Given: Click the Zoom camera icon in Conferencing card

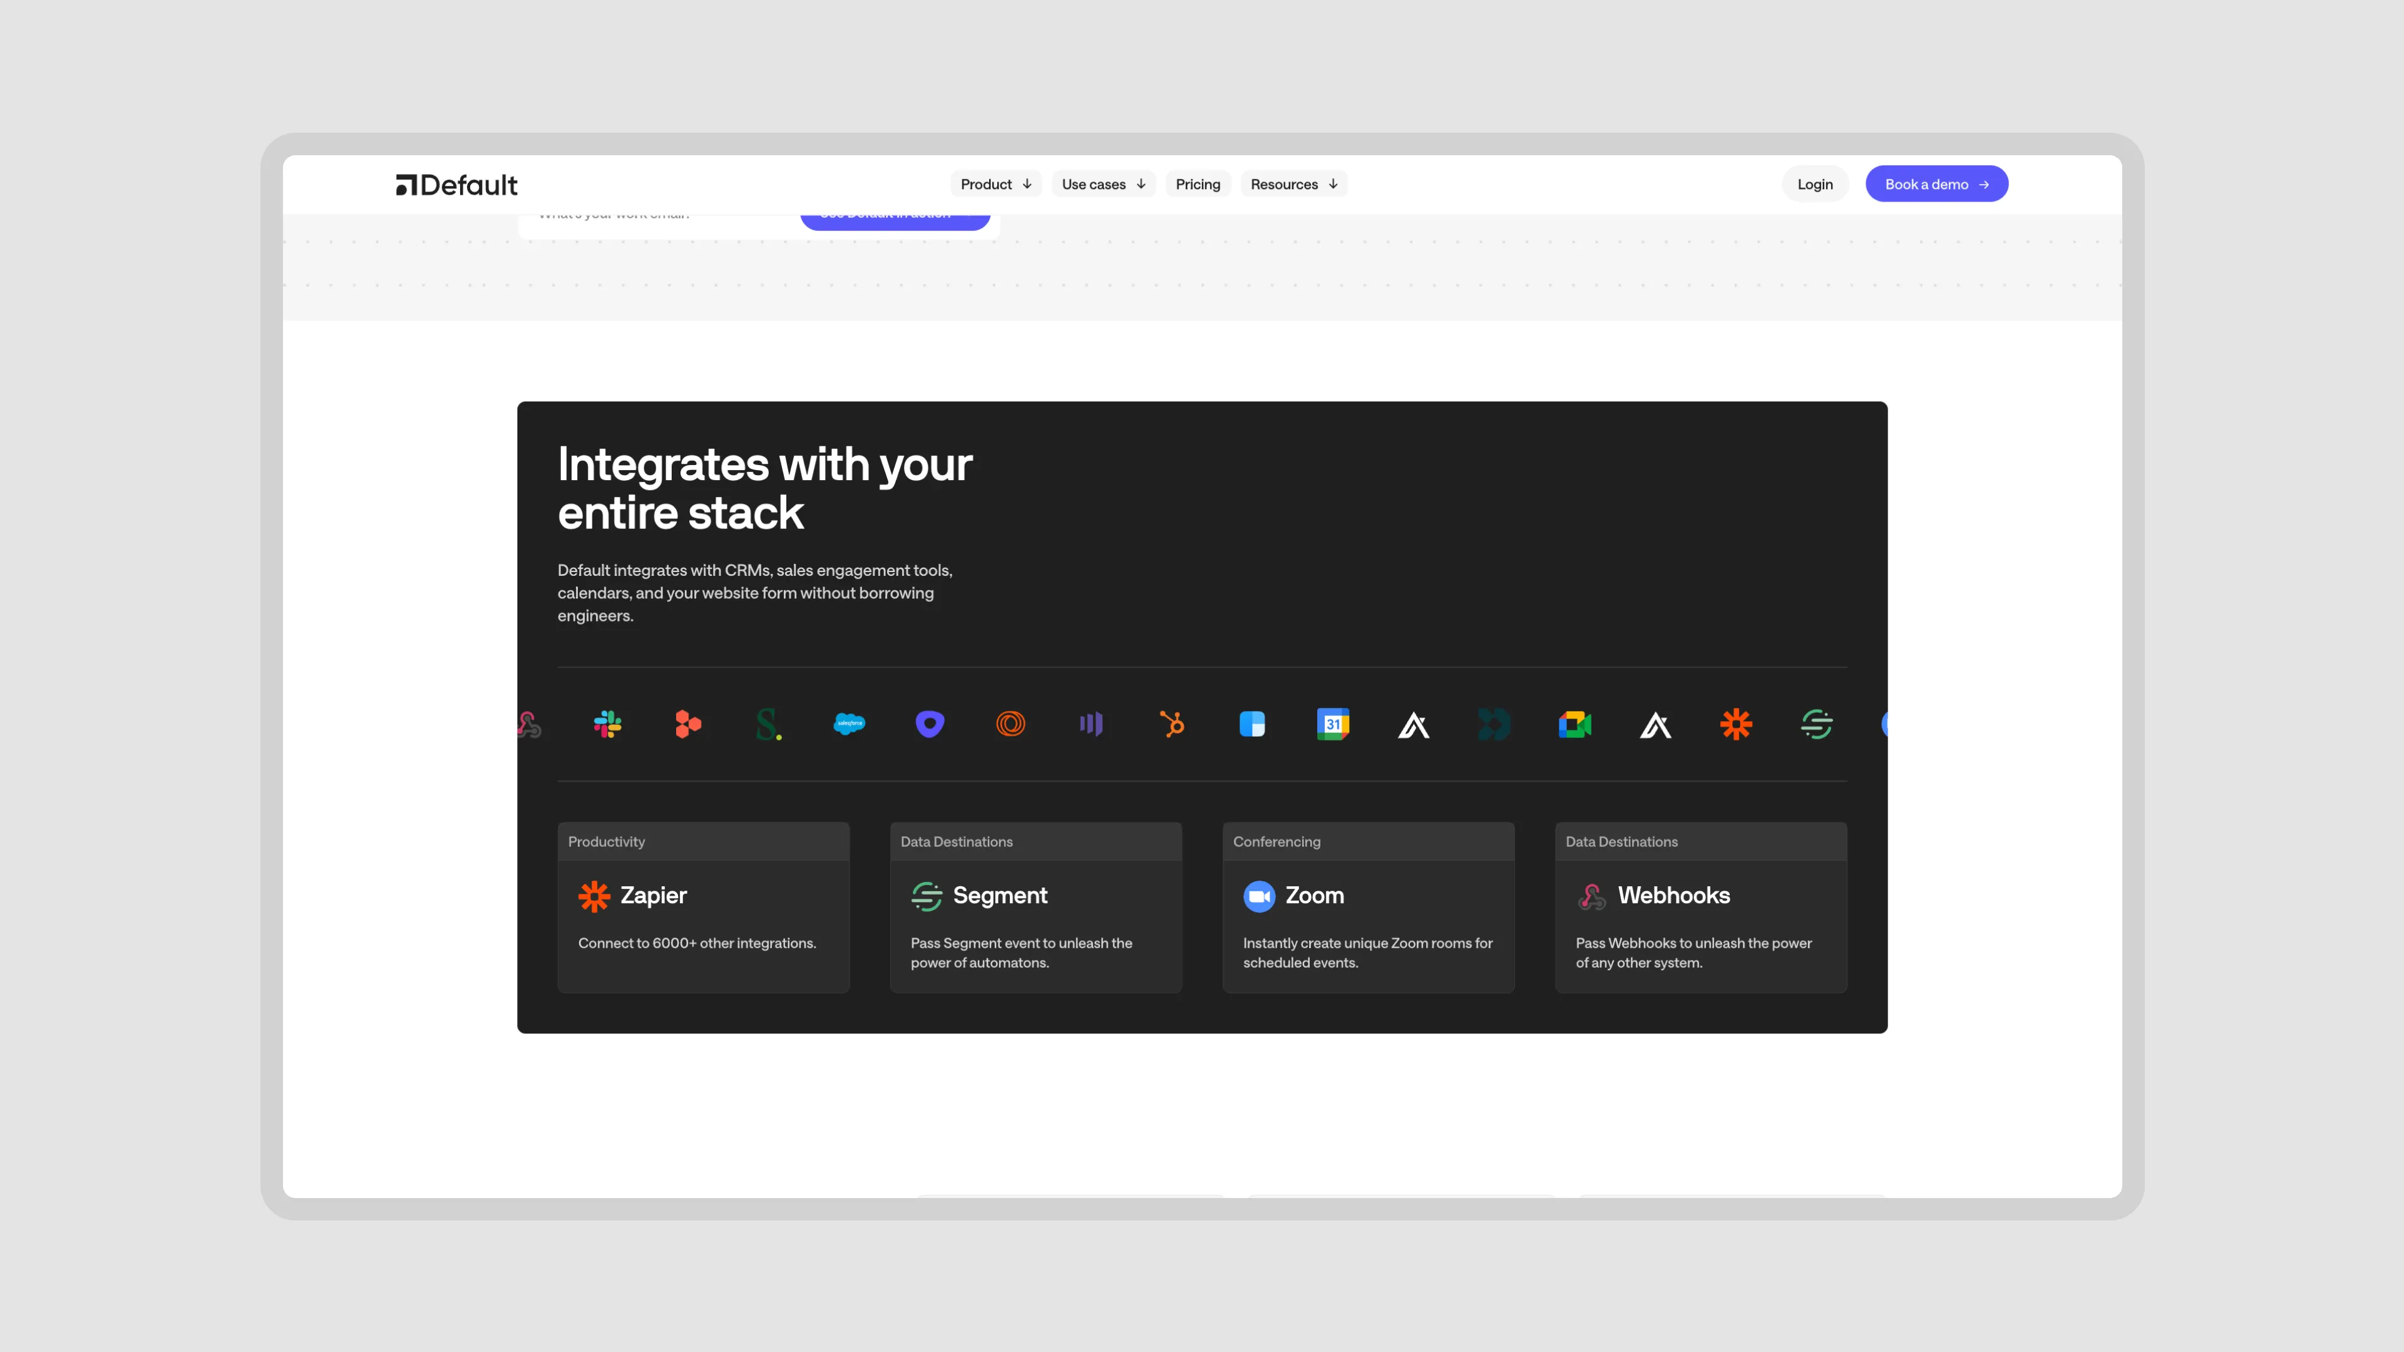Looking at the screenshot, I should (1259, 896).
